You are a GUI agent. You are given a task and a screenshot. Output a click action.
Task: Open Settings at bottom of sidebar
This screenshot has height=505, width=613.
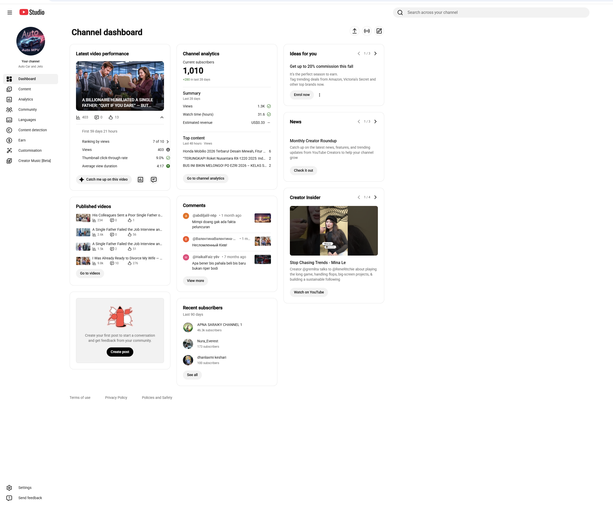tap(30, 488)
